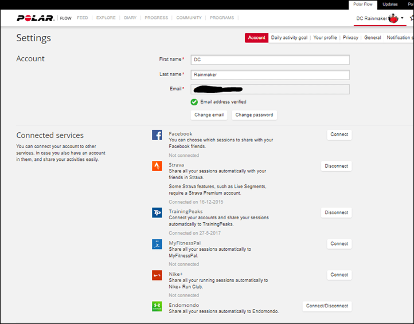Click the Settings page heading
Screen dimensions: 414x324
click(x=33, y=38)
